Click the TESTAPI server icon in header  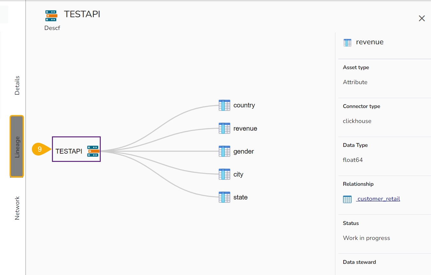tap(51, 16)
